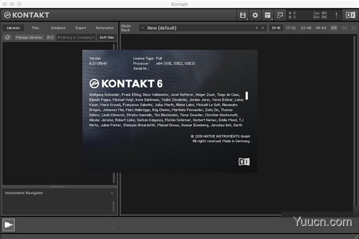The image size is (359, 239).
Task: Toggle the Instr Nav button
Action: tap(107, 37)
